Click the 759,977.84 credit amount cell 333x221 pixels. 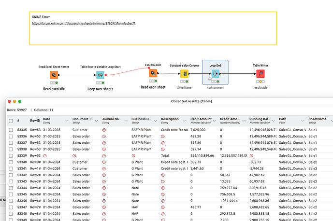pos(229,188)
